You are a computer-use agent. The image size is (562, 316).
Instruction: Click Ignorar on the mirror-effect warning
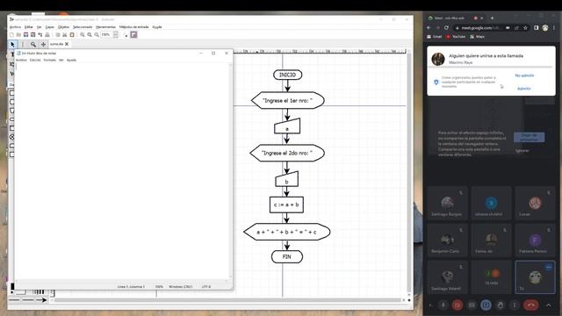[522, 151]
